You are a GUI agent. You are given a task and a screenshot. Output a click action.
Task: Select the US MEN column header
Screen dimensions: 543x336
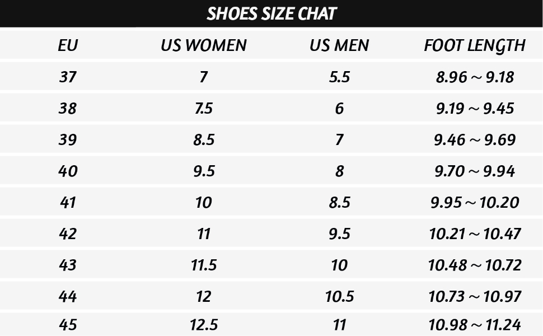click(339, 45)
